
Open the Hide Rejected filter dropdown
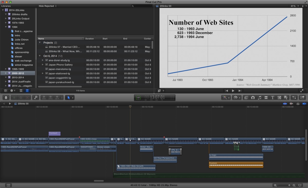[x=48, y=6]
